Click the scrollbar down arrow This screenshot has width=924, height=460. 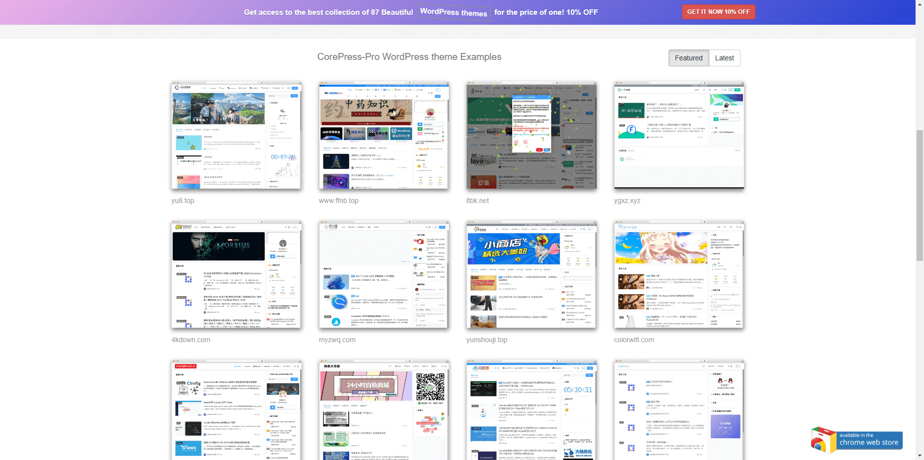tap(920, 456)
